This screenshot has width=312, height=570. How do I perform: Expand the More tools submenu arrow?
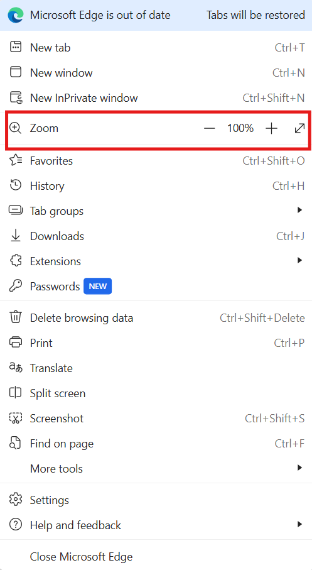[x=299, y=468]
